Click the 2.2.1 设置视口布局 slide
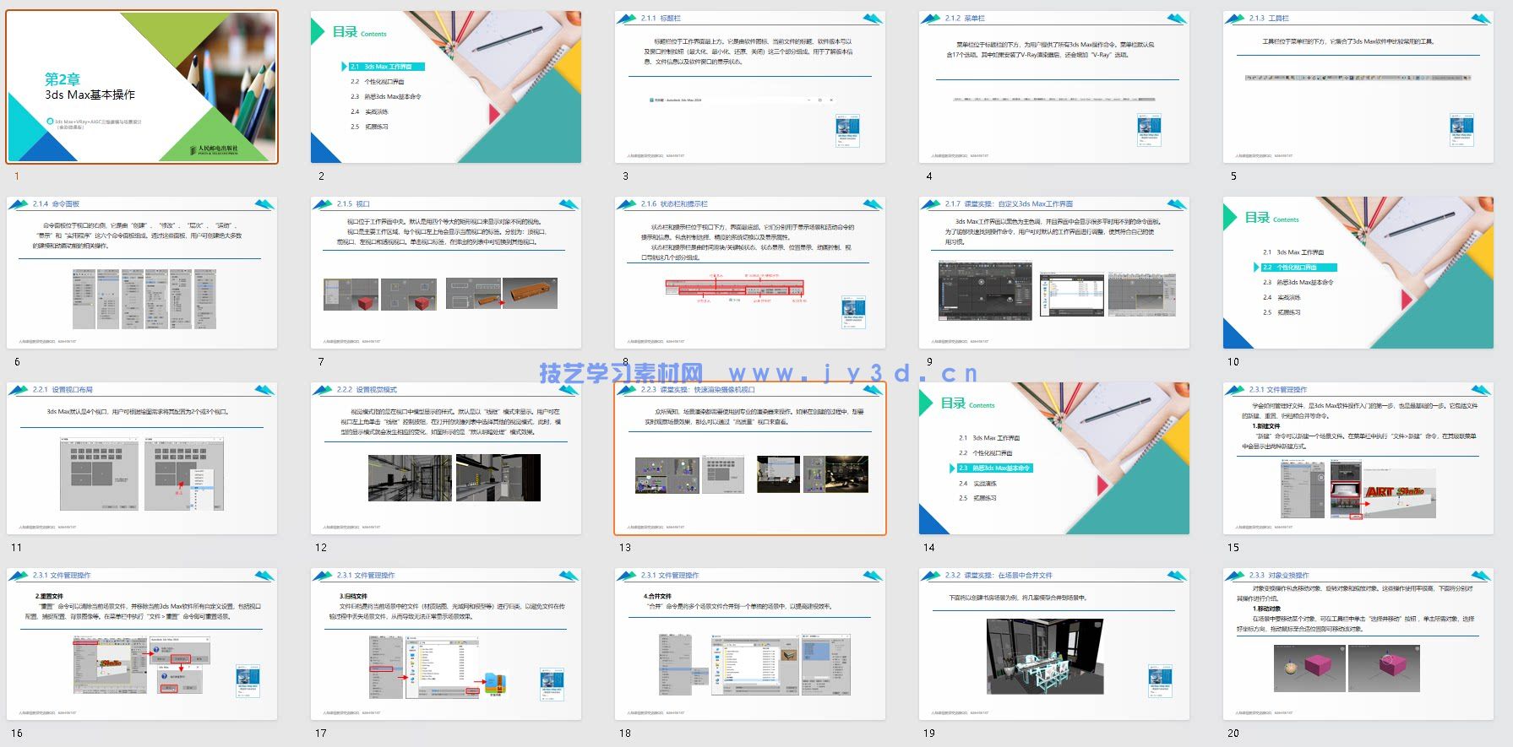Viewport: 1513px width, 747px height. [x=142, y=458]
